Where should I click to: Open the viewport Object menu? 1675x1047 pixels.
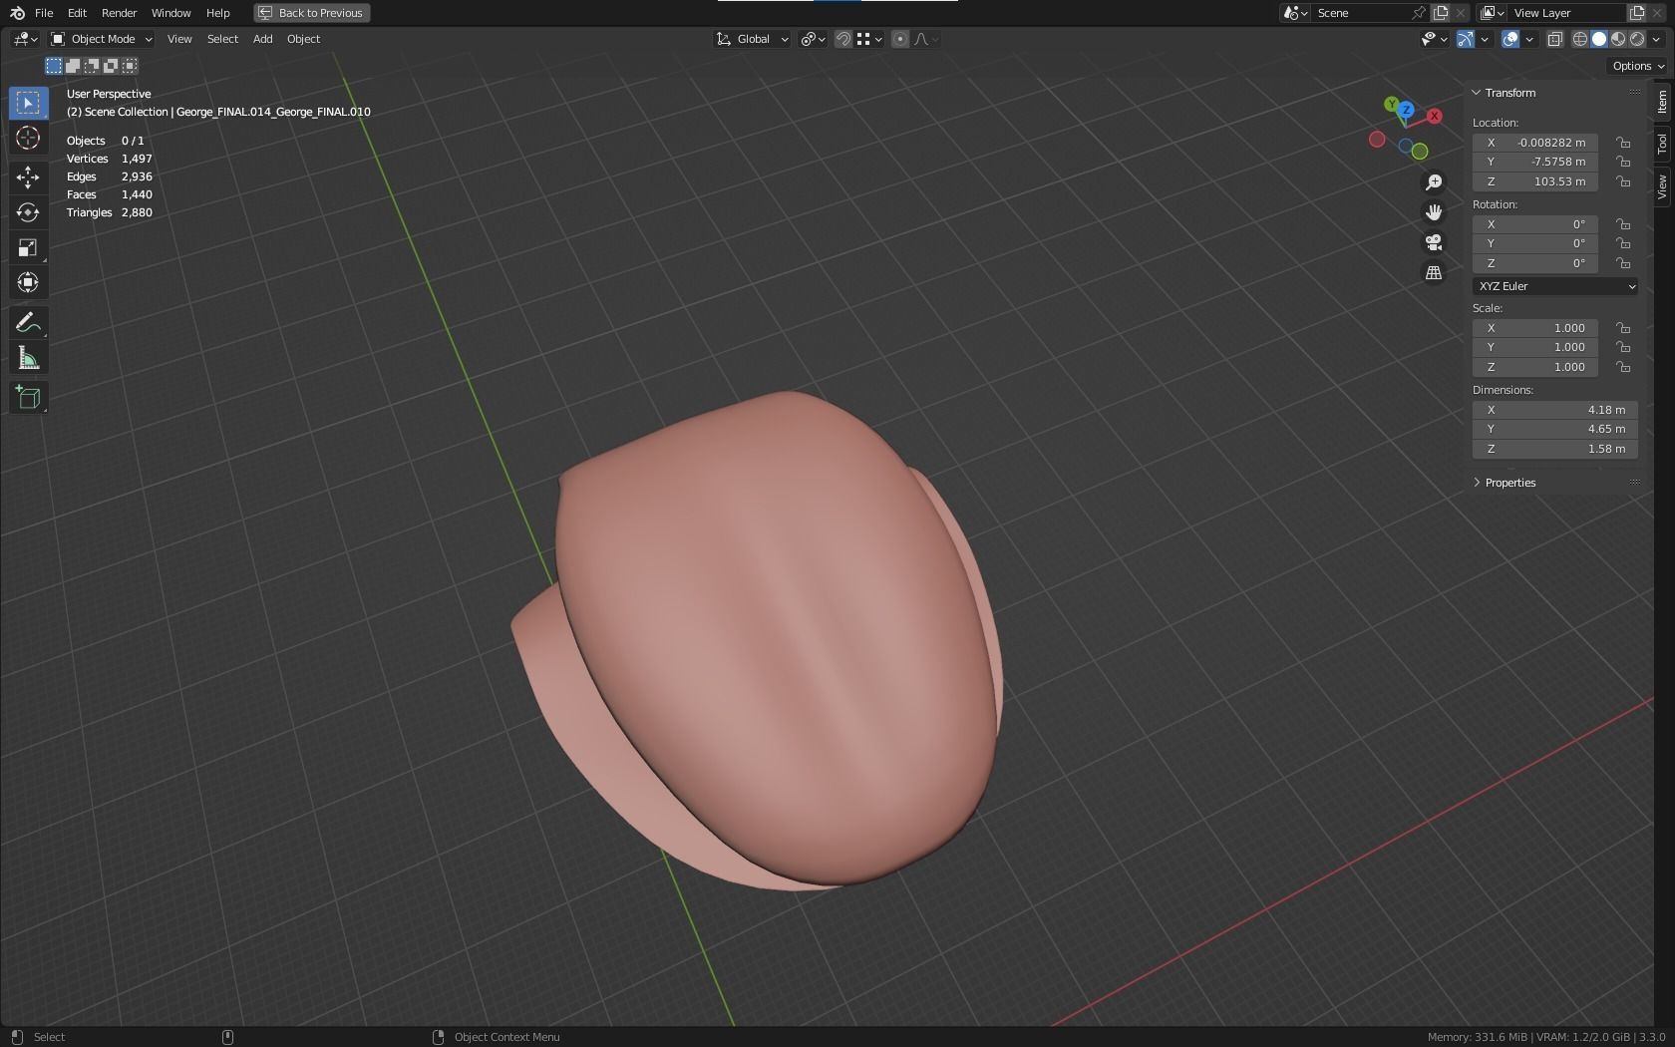[304, 39]
